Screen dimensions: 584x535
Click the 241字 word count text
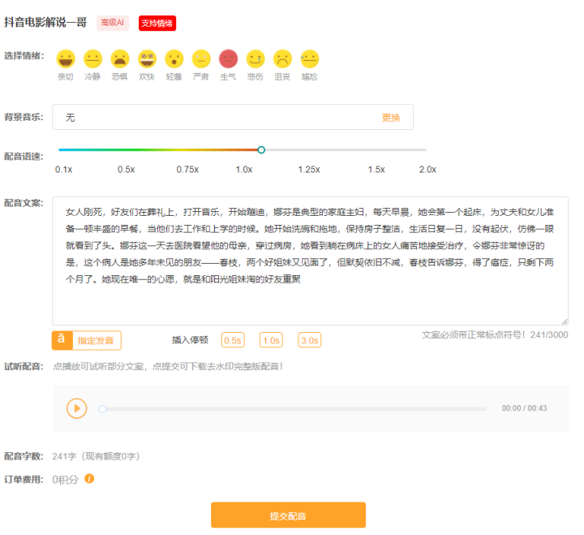point(64,456)
